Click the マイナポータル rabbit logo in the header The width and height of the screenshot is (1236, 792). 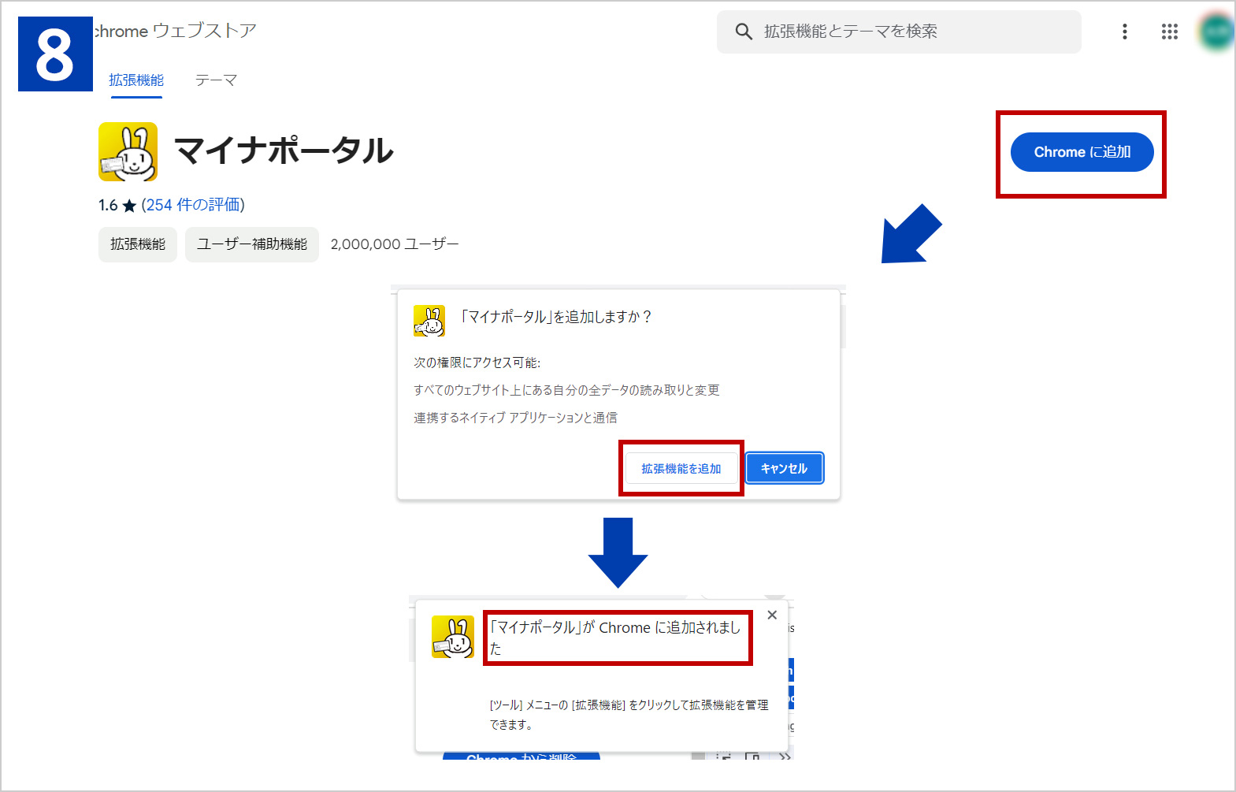point(128,151)
